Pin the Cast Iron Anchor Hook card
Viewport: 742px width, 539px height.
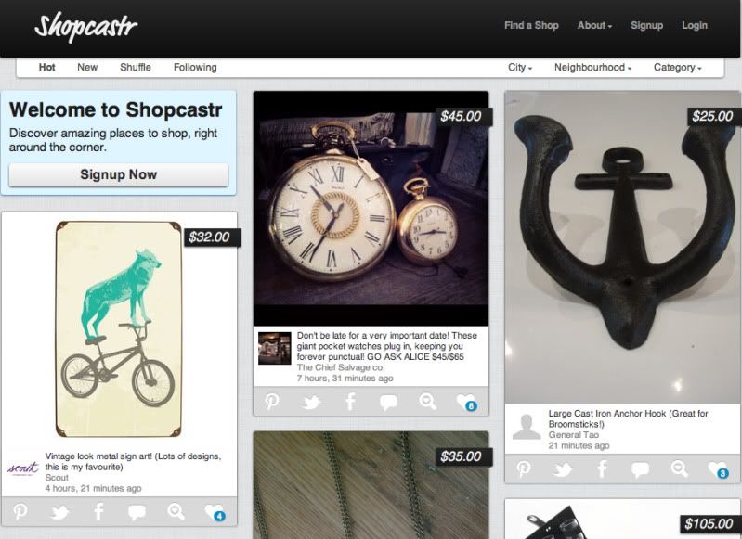point(524,469)
